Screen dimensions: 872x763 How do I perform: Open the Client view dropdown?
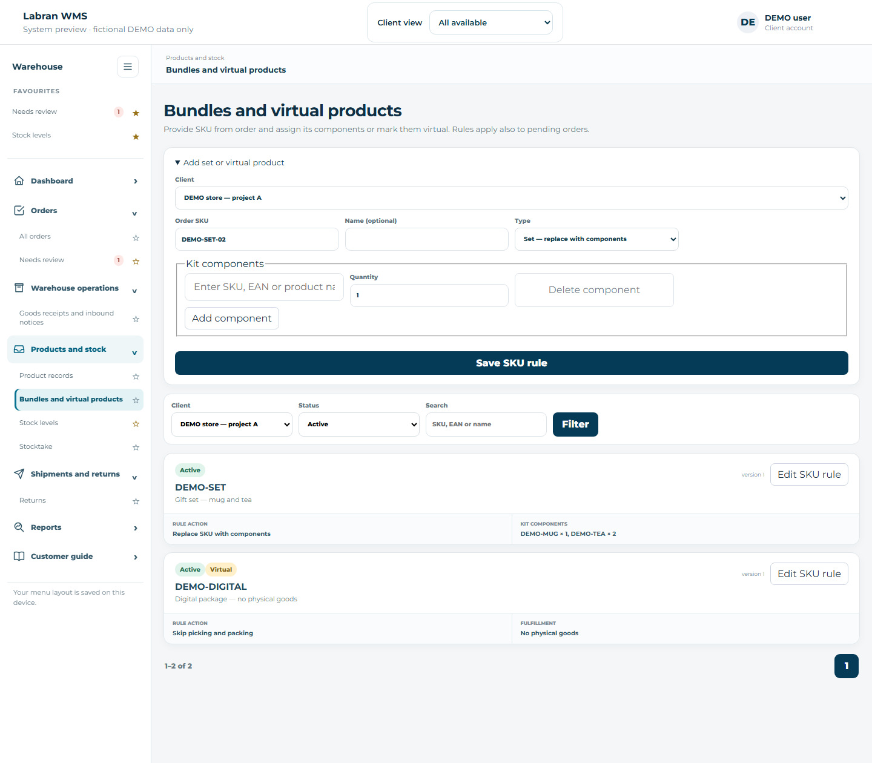click(491, 22)
